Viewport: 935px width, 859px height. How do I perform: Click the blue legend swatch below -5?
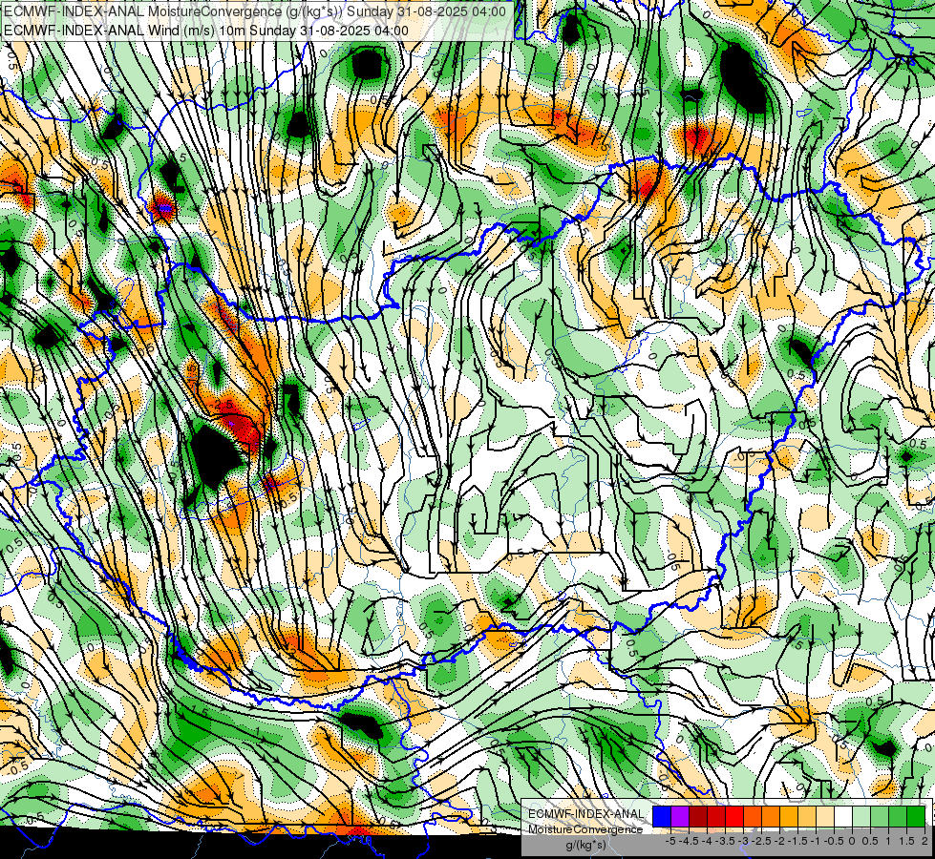pyautogui.click(x=662, y=816)
